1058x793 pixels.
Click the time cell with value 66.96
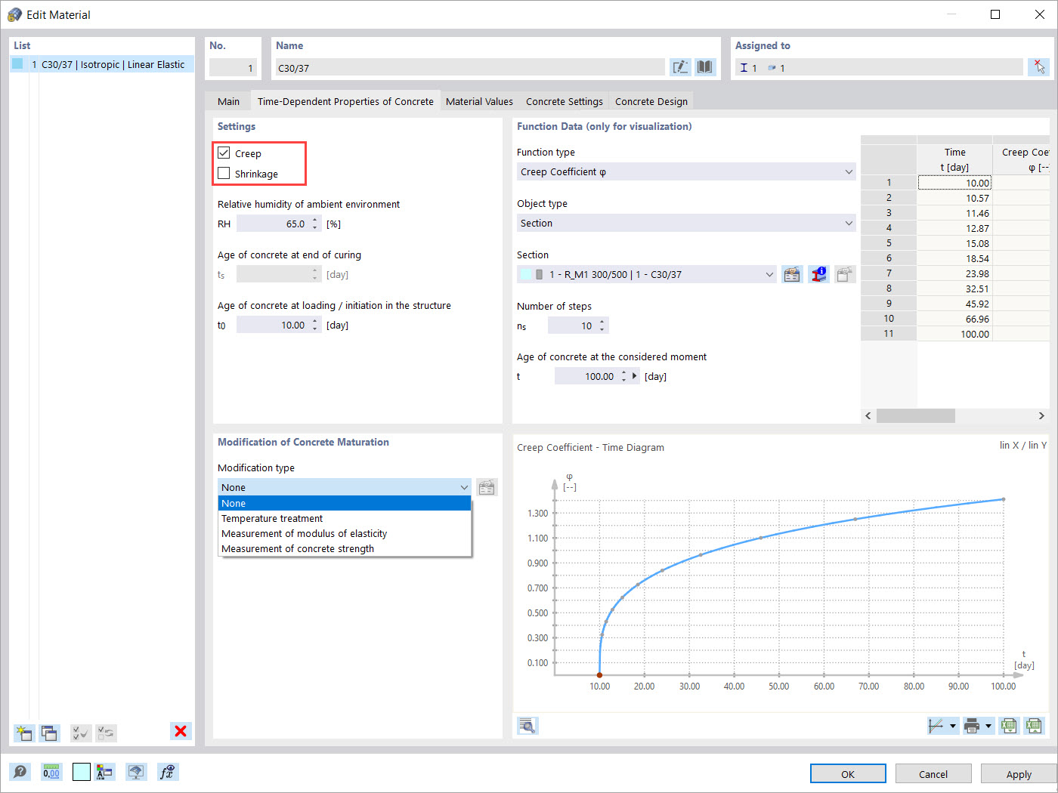pos(954,319)
